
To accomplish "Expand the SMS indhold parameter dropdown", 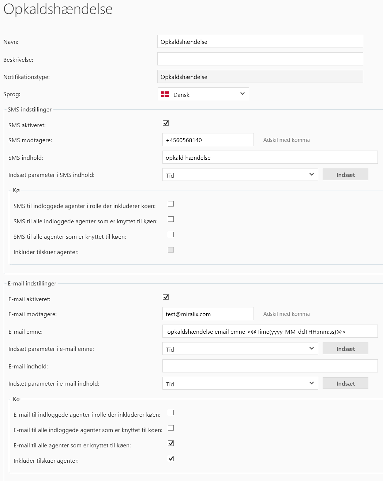I will click(240, 175).
